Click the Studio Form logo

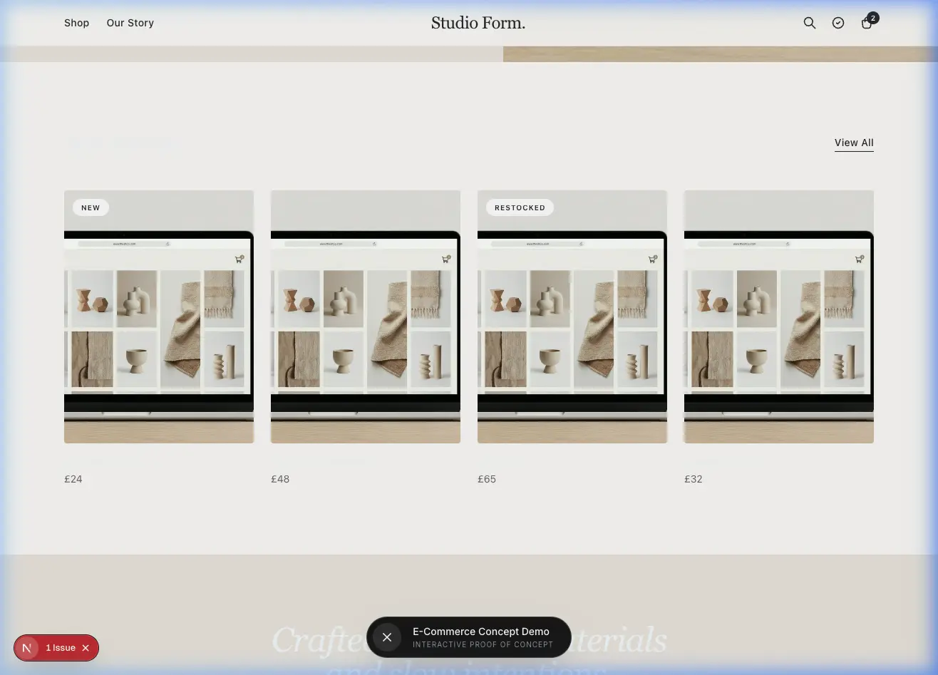pos(478,23)
